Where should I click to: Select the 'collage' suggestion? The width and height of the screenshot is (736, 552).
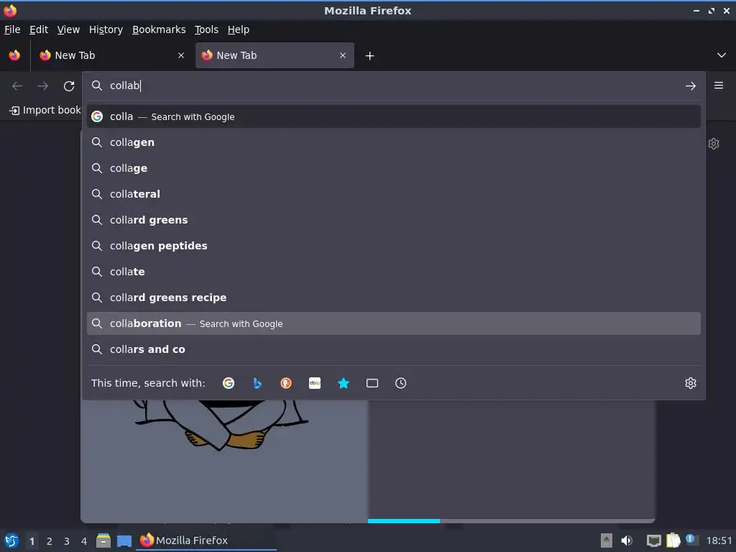coord(393,168)
